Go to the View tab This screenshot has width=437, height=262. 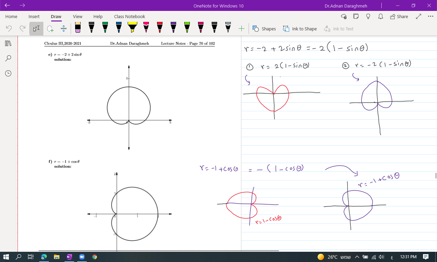(77, 16)
